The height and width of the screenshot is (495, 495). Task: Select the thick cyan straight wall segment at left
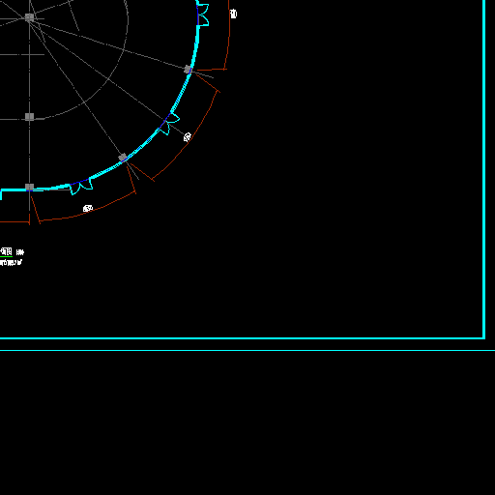click(x=14, y=190)
